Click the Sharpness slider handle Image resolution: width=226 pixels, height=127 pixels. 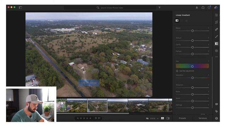192,87
